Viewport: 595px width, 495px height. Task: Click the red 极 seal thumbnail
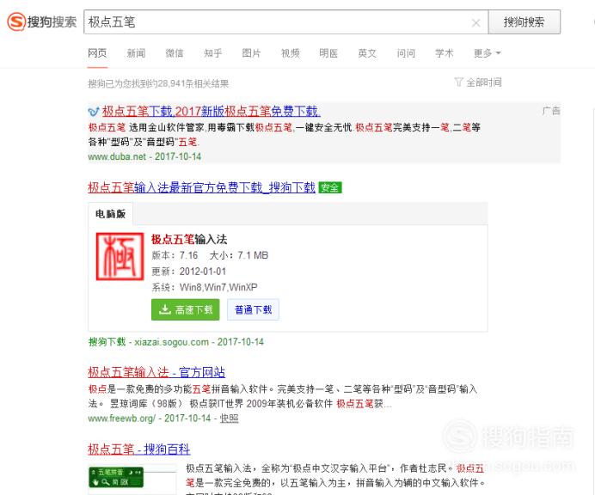point(120,256)
